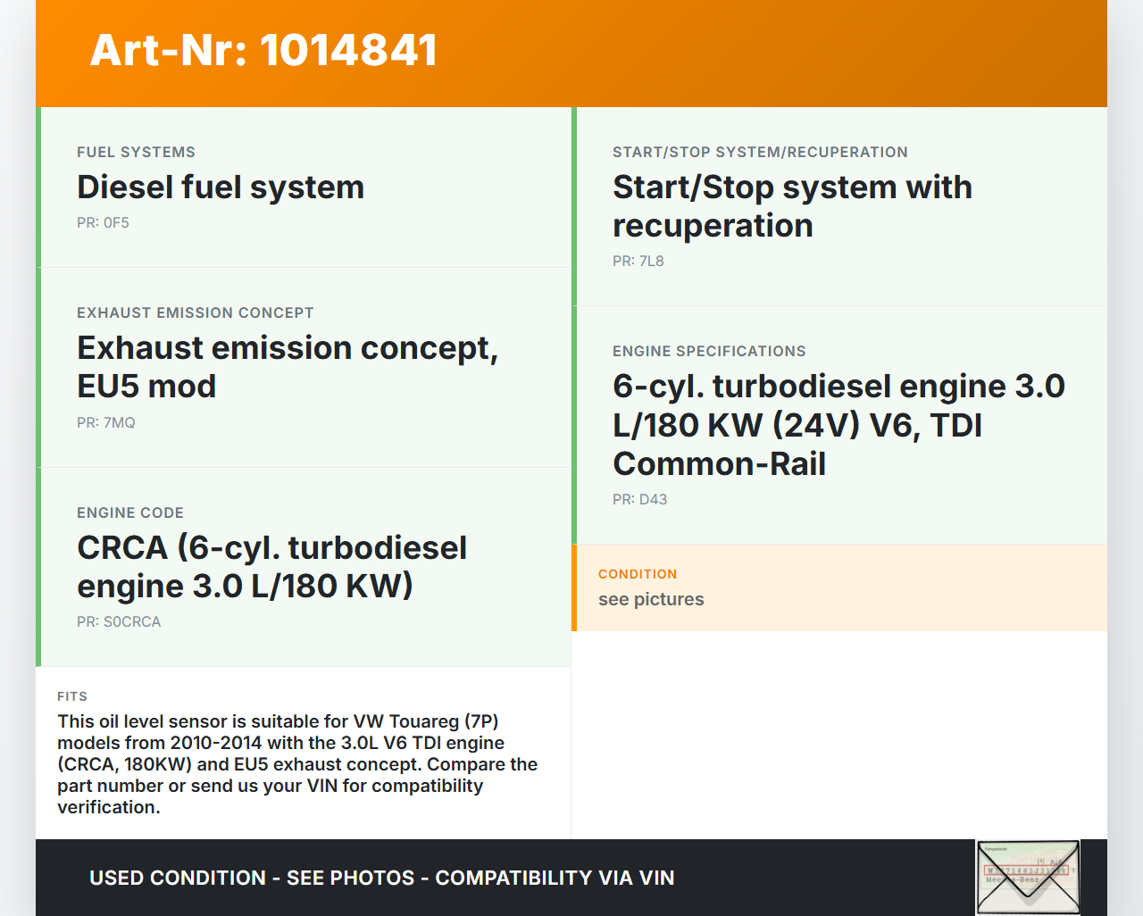Click the 'see pictures' condition text
Viewport: 1143px width, 916px height.
651,600
